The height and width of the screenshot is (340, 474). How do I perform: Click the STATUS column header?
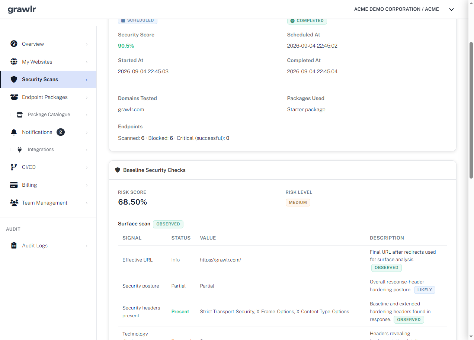[181, 238]
